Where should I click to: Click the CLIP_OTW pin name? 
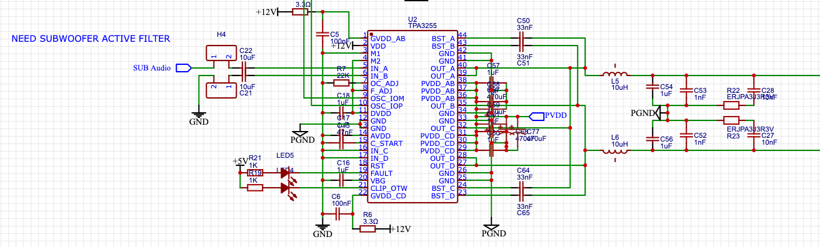click(x=389, y=188)
